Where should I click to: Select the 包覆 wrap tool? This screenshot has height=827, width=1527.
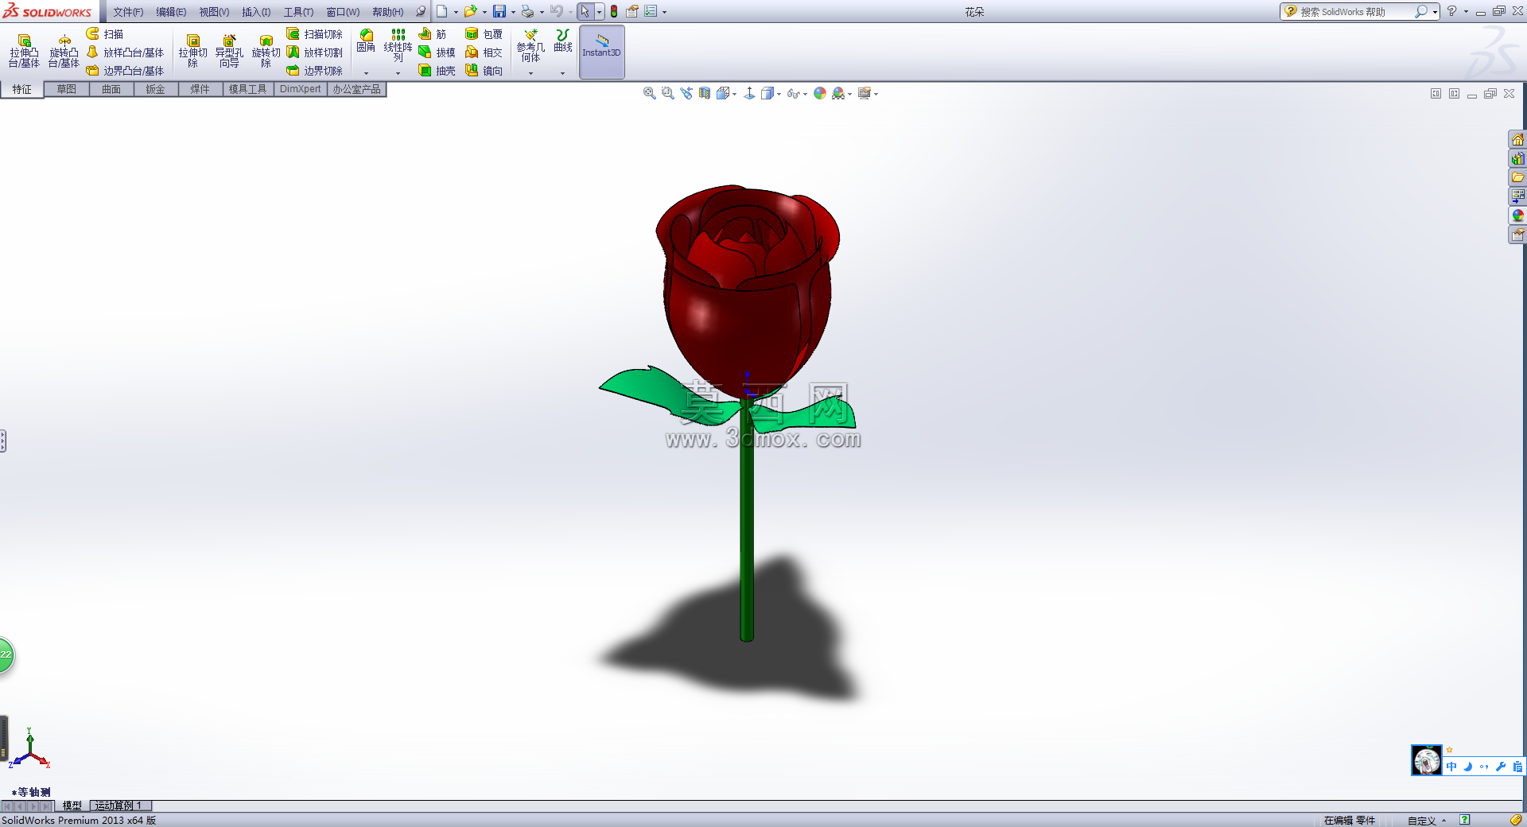click(x=484, y=34)
